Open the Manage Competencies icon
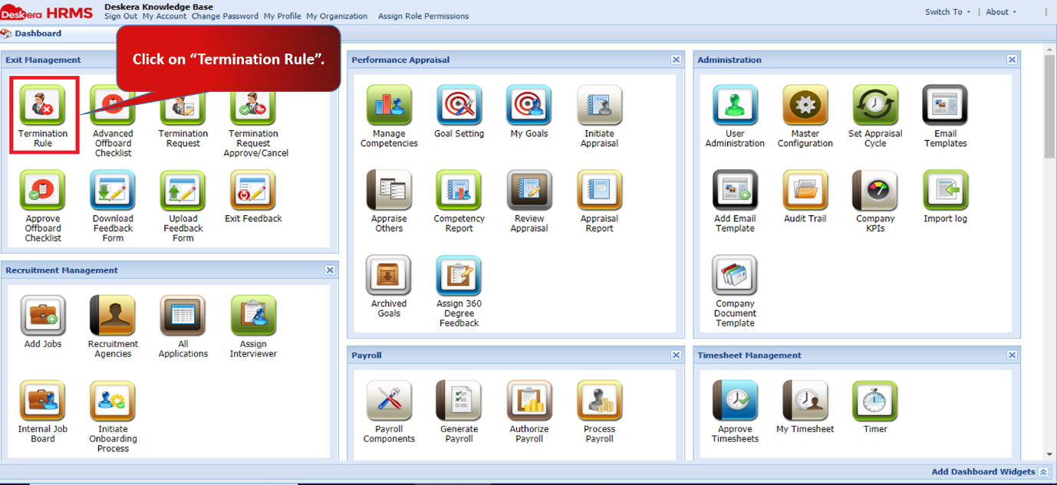Viewport: 1057px width, 485px height. [389, 104]
